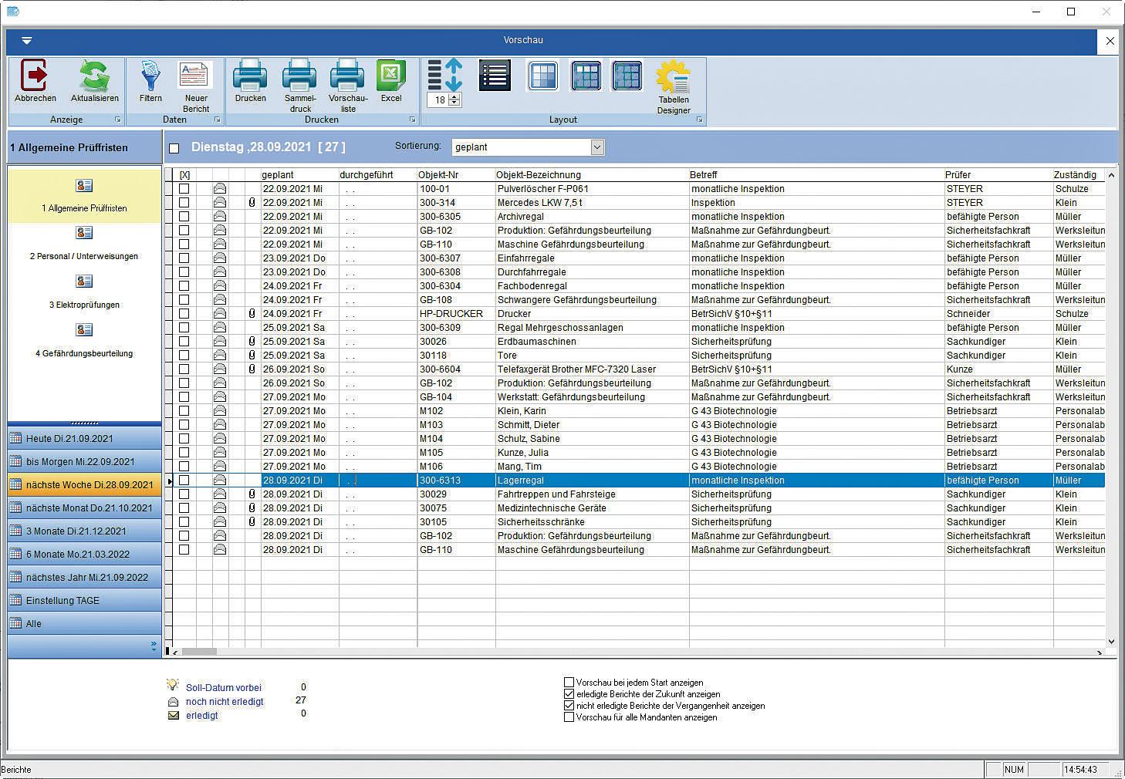Open the Sortierung dropdown
This screenshot has width=1125, height=779.
(x=596, y=147)
